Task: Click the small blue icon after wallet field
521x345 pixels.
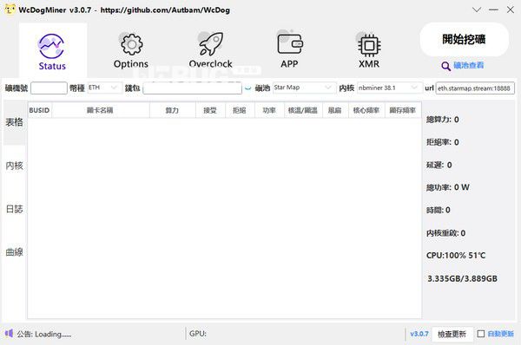Action: [247, 88]
